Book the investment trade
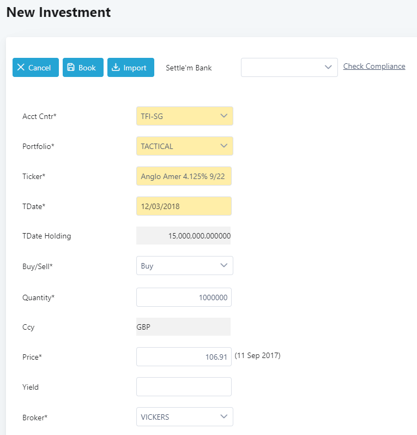 point(83,68)
